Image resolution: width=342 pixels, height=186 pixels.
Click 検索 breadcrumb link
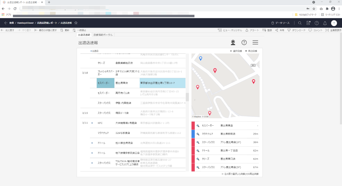pyautogui.click(x=12, y=23)
